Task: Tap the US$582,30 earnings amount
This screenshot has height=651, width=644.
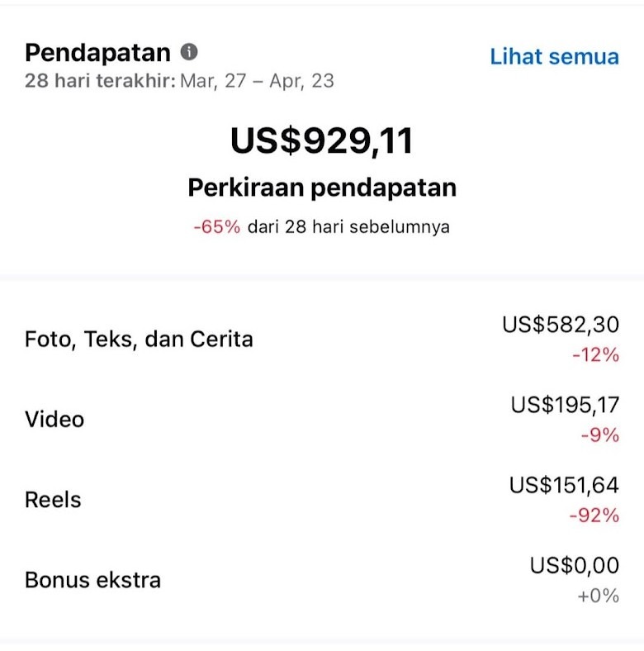Action: point(561,324)
